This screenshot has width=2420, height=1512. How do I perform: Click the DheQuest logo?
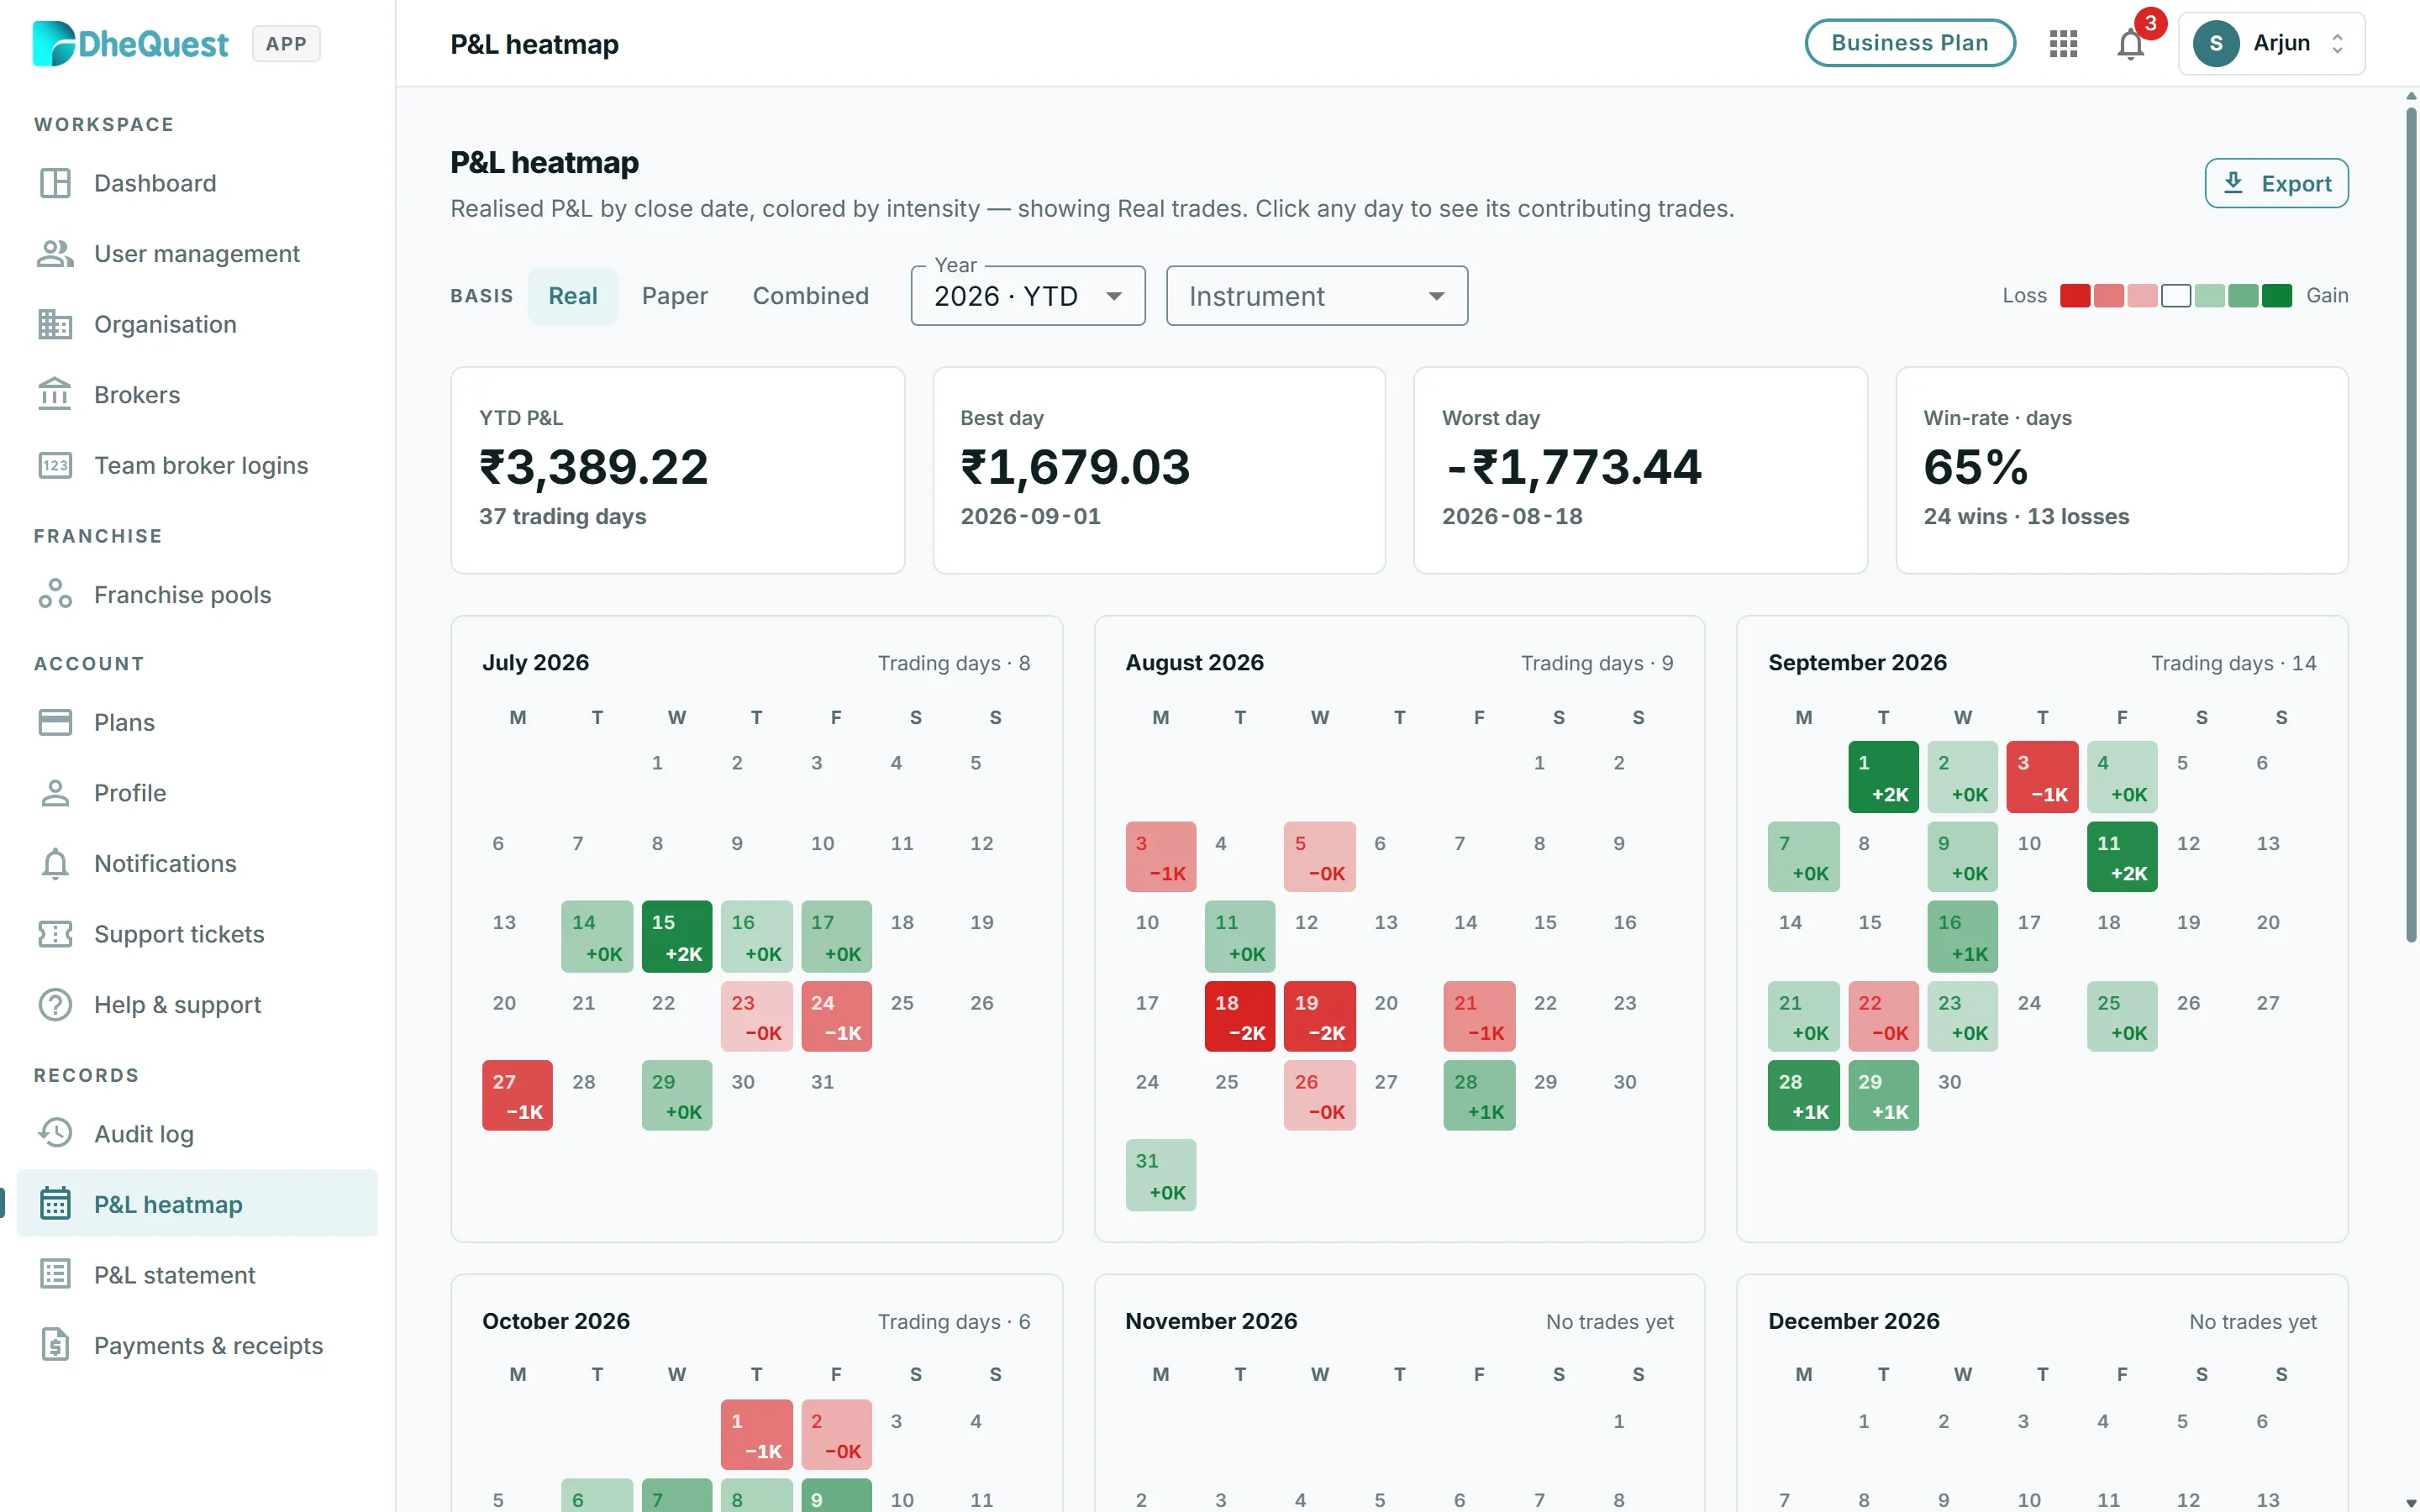click(130, 44)
